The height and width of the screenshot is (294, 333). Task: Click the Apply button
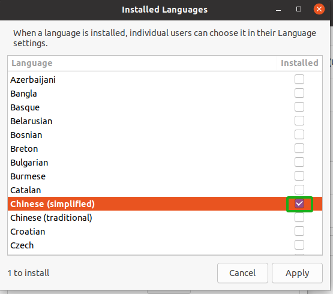click(297, 273)
